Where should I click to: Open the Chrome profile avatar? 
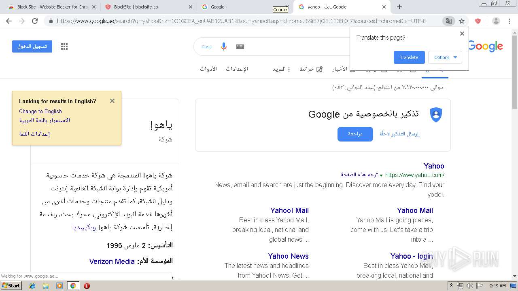coord(496,21)
